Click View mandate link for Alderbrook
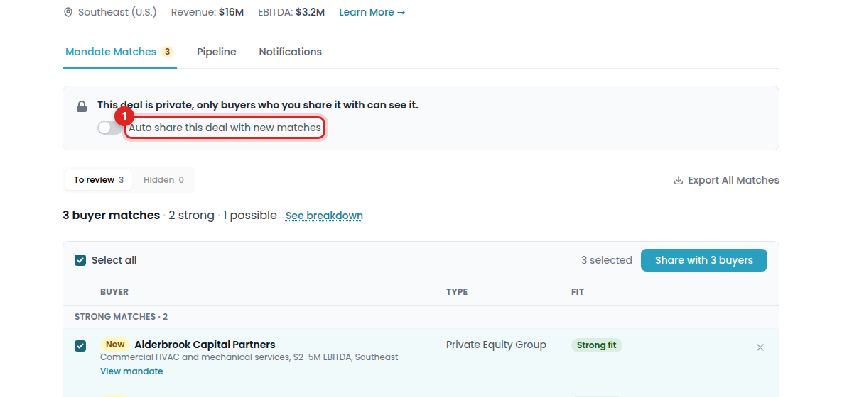This screenshot has width=842, height=397. point(131,371)
